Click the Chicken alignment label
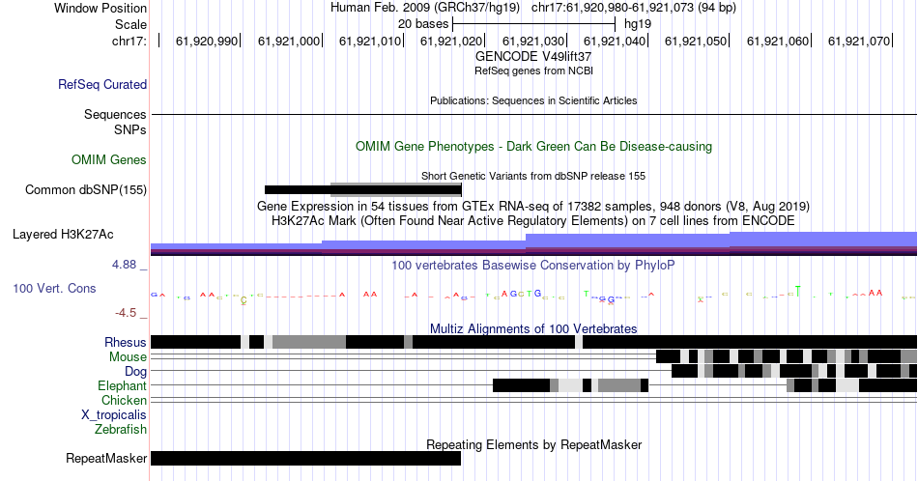918x481 pixels. (x=124, y=400)
